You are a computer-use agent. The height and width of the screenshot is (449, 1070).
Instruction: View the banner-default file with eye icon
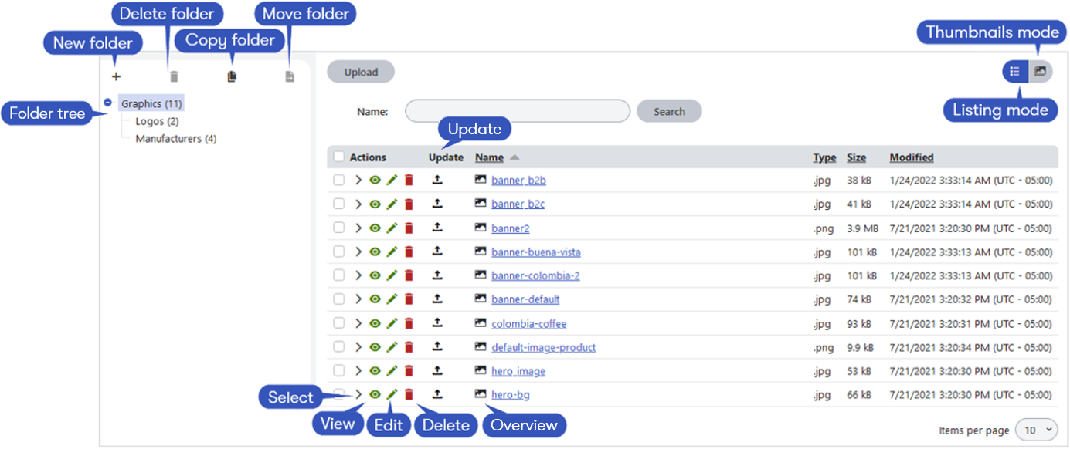375,299
